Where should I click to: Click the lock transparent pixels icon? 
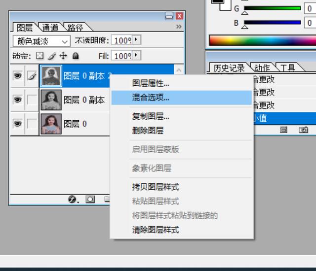[x=39, y=56]
